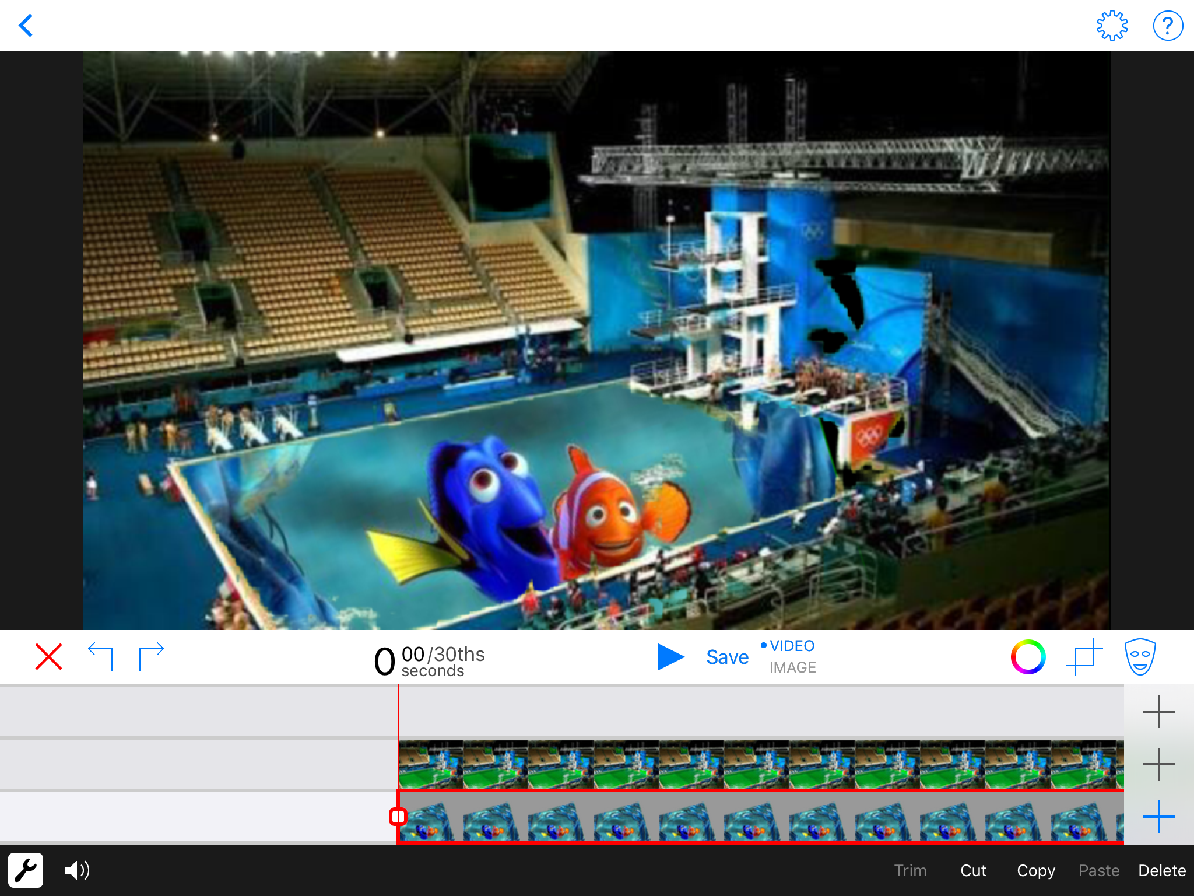Screen dimensions: 1194x896
Task: Add media to the top track
Action: point(1158,712)
